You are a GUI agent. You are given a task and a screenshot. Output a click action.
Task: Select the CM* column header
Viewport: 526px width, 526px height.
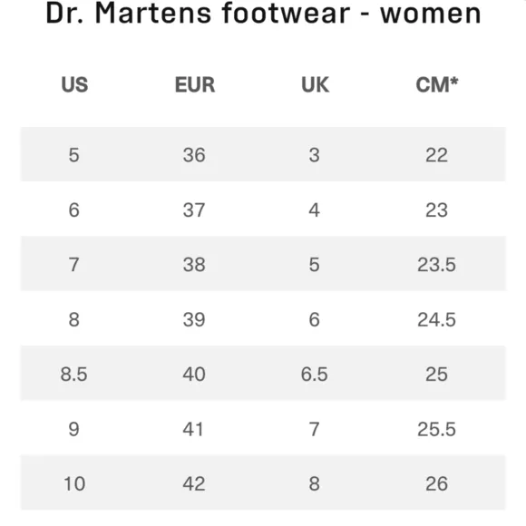click(x=437, y=84)
